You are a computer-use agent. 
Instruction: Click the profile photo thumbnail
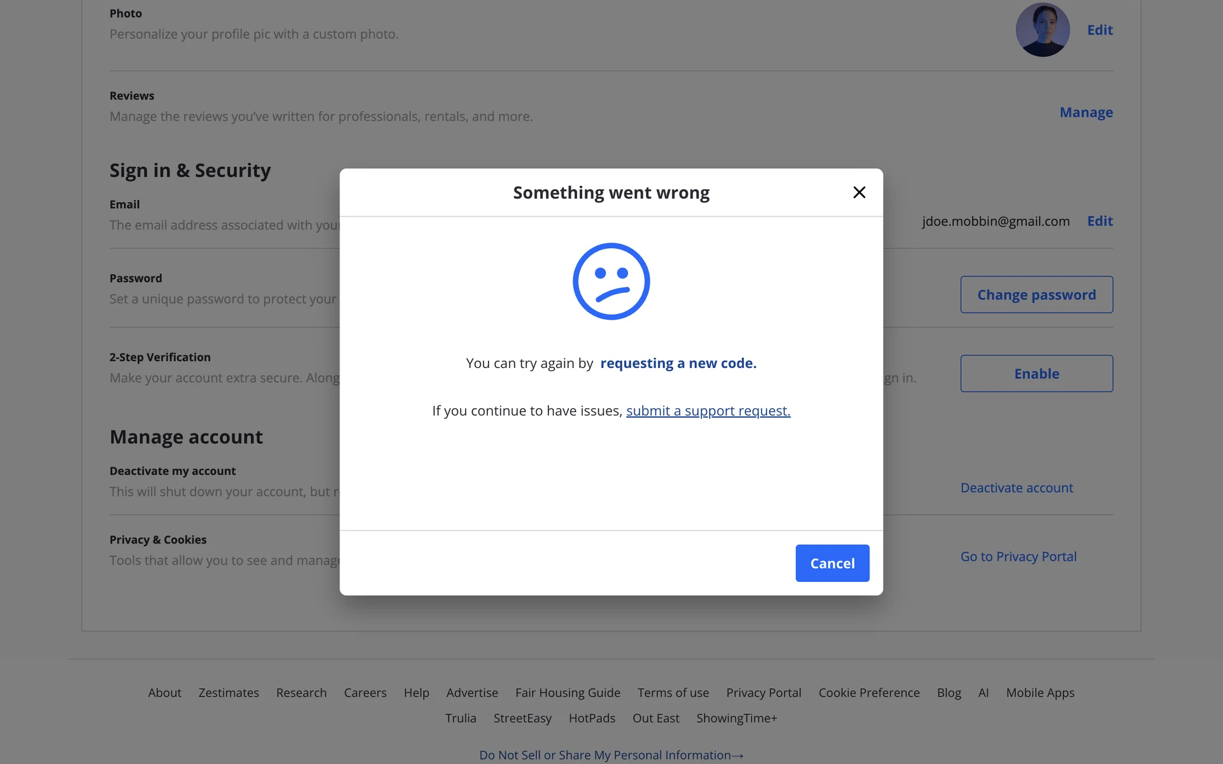(x=1042, y=30)
